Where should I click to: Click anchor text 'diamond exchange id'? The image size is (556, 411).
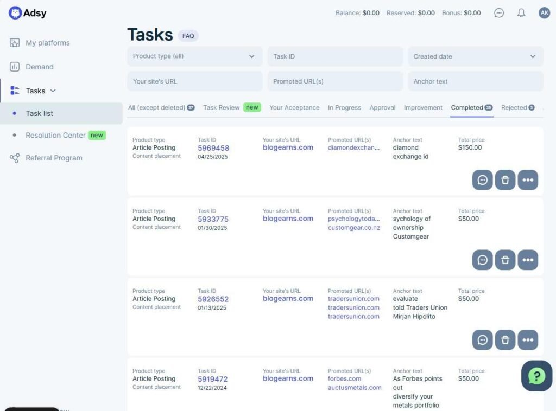pos(410,152)
